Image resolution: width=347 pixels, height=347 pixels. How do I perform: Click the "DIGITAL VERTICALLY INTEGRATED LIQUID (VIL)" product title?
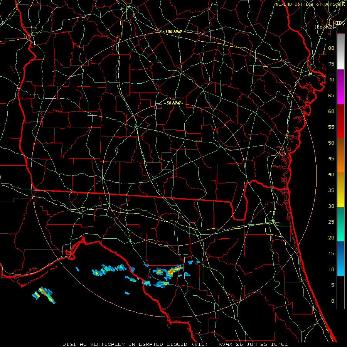136,344
